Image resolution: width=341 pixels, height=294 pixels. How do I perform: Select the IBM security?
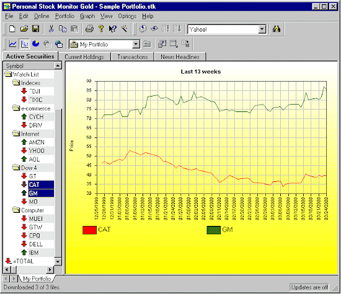tap(33, 253)
